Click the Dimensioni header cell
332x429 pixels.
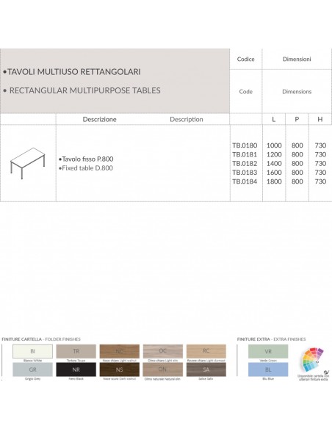tap(297, 59)
